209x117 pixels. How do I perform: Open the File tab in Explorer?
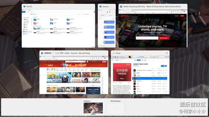coord(23,12)
